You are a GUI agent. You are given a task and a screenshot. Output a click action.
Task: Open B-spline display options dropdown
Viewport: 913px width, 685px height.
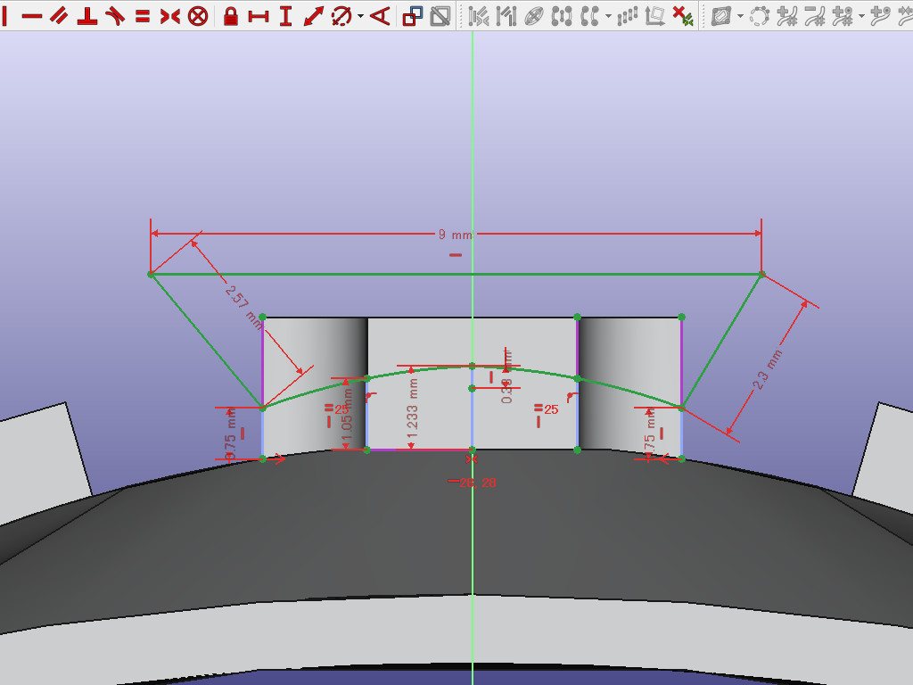pos(740,17)
